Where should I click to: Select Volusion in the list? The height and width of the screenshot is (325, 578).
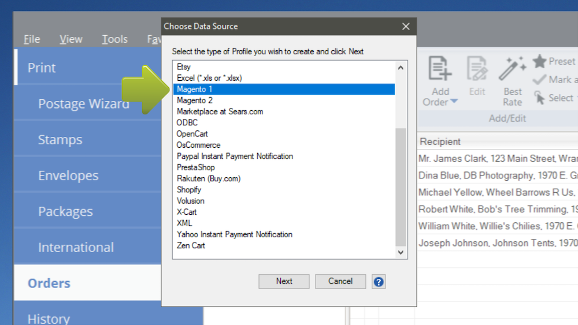pyautogui.click(x=284, y=200)
